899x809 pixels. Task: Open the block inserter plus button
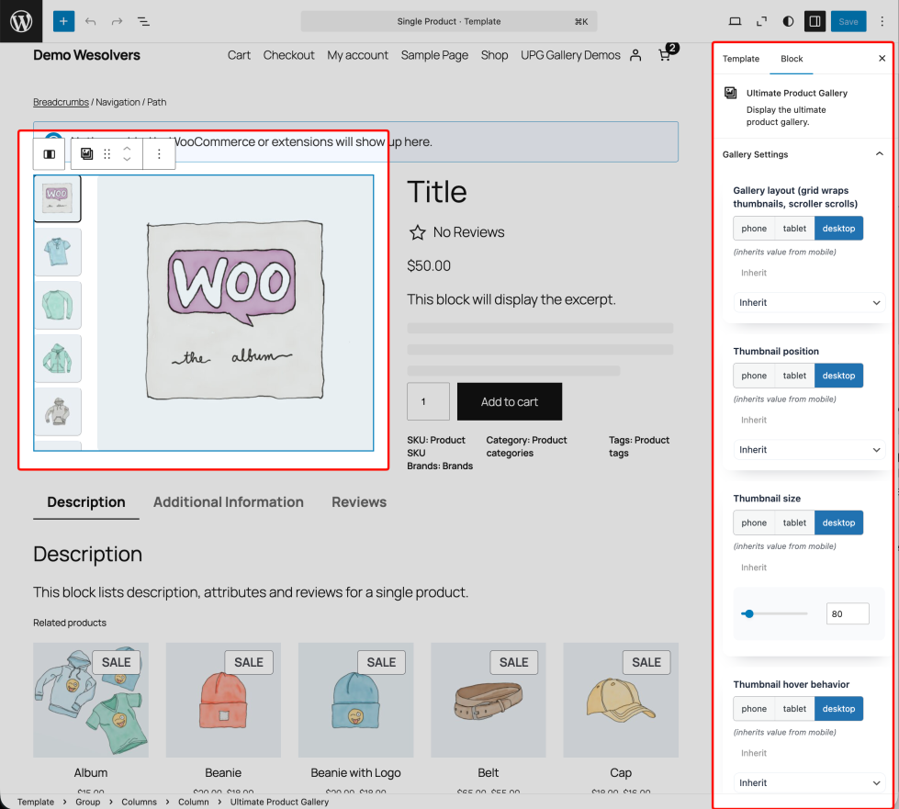(x=63, y=21)
